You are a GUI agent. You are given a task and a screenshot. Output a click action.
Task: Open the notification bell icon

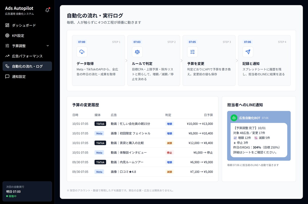(47, 10)
